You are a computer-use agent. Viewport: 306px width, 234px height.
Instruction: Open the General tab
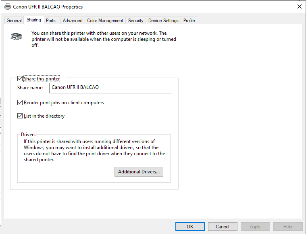(14, 21)
